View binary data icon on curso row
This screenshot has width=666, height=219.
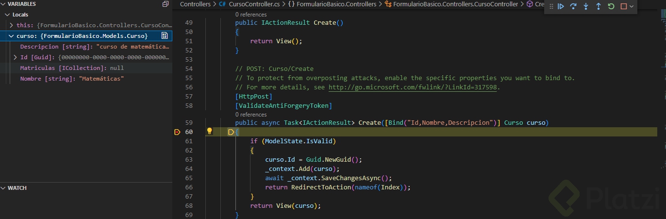[x=165, y=35]
